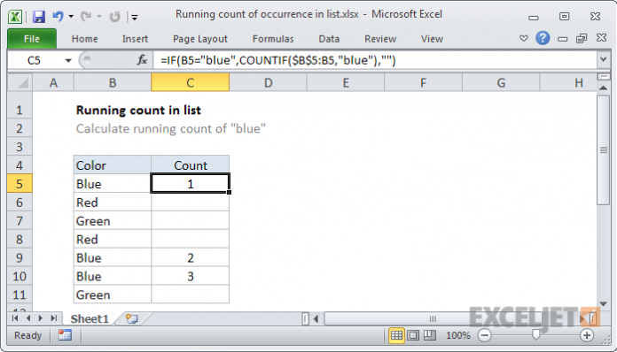Image resolution: width=617 pixels, height=352 pixels.
Task: Click the macro record icon in status bar
Action: pos(65,335)
